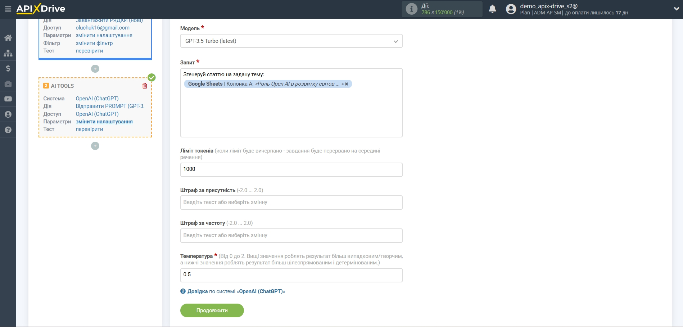Click the Ліміт токенів field

(x=291, y=169)
